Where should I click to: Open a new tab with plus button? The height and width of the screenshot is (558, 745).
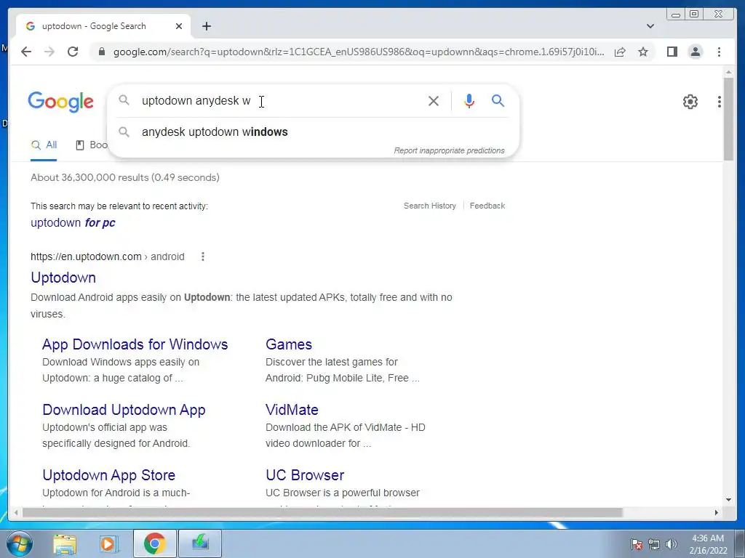coord(206,26)
